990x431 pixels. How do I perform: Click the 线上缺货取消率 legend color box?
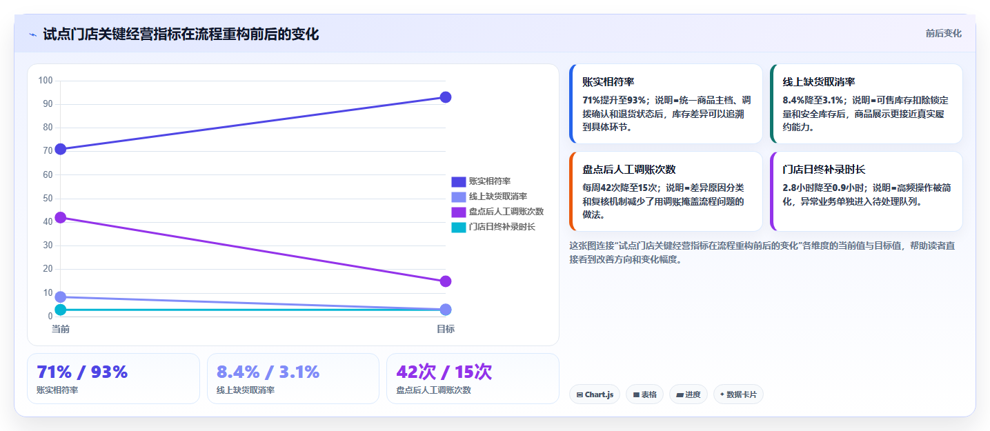(x=459, y=197)
